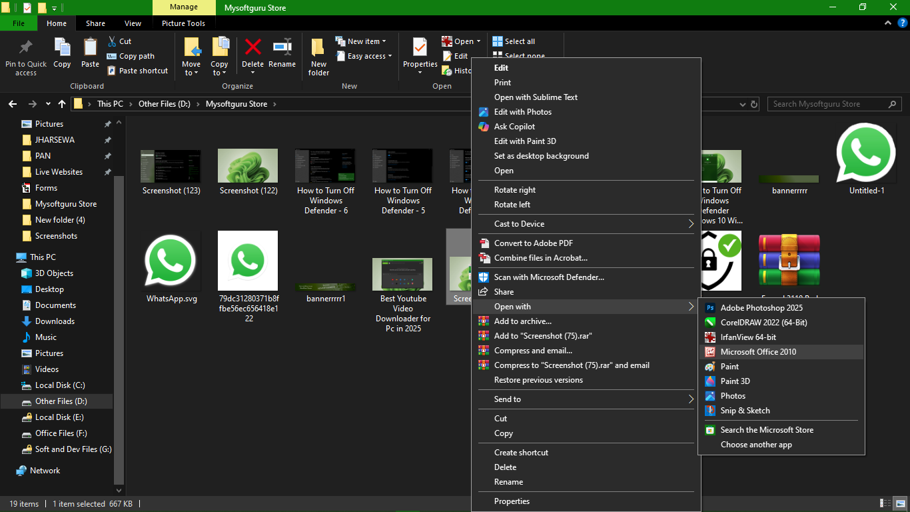Click the red Delete icon in ribbon
The image size is (910, 512).
click(252, 47)
